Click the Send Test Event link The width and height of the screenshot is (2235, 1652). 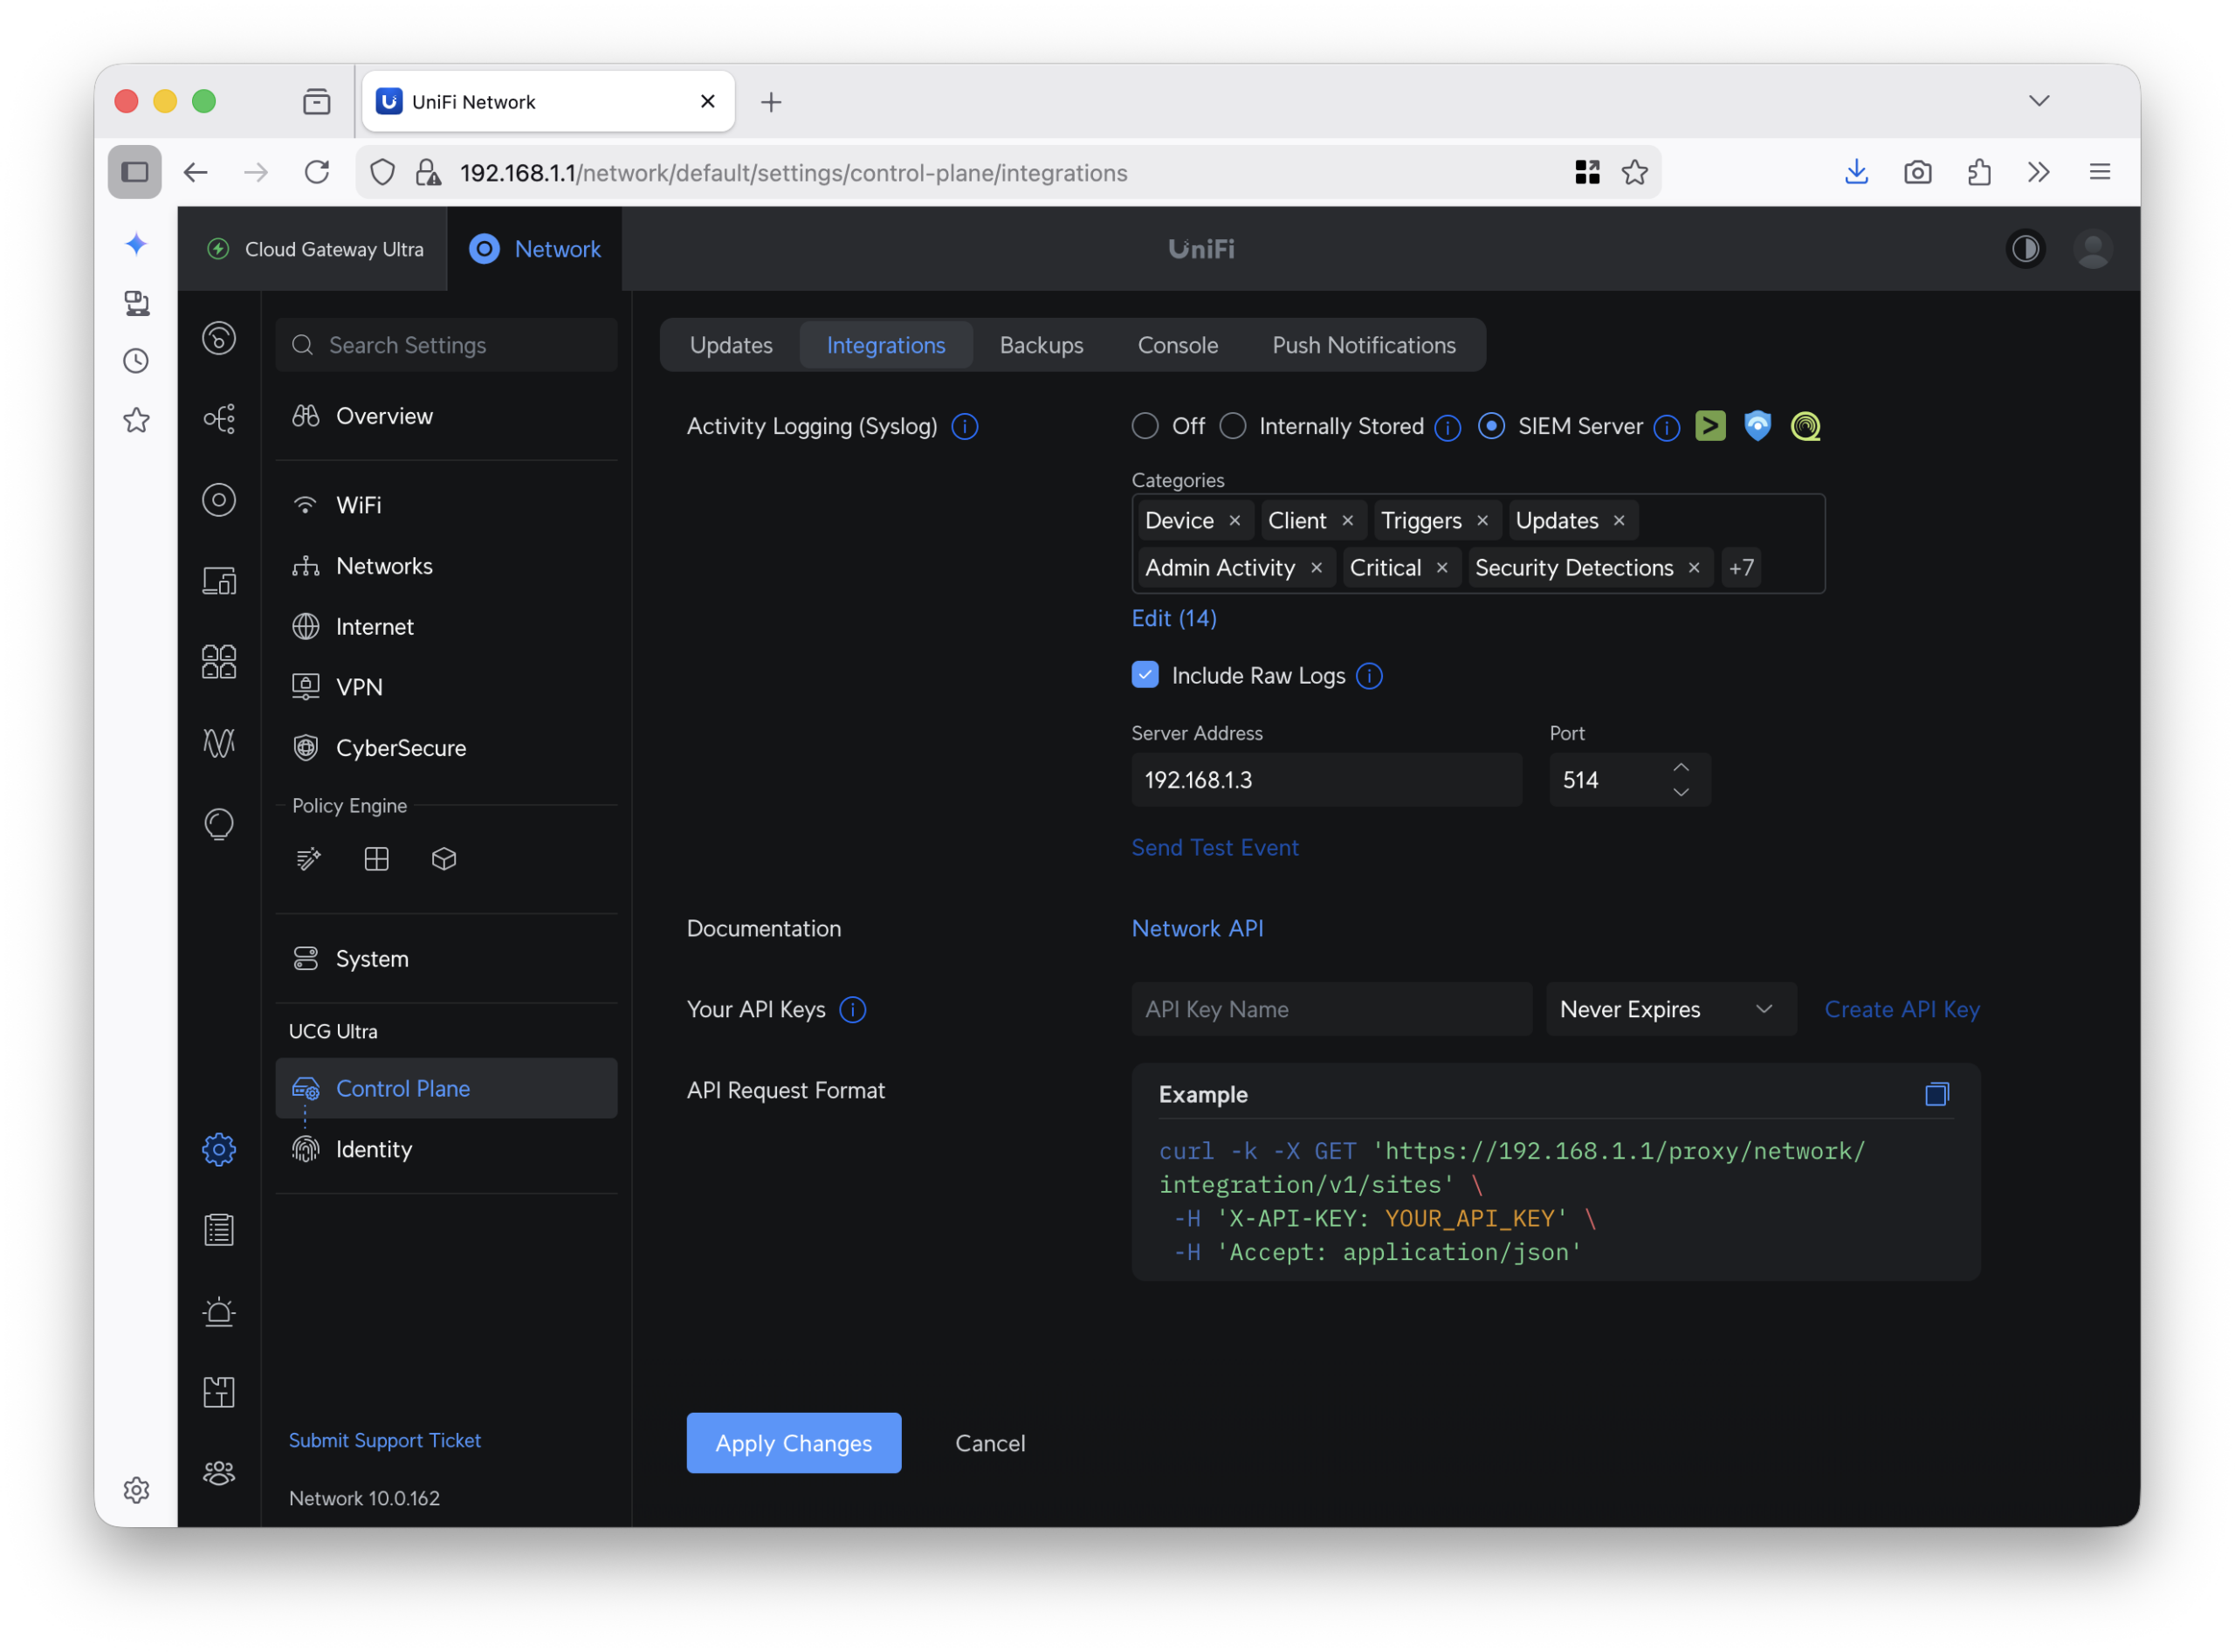[x=1214, y=848]
